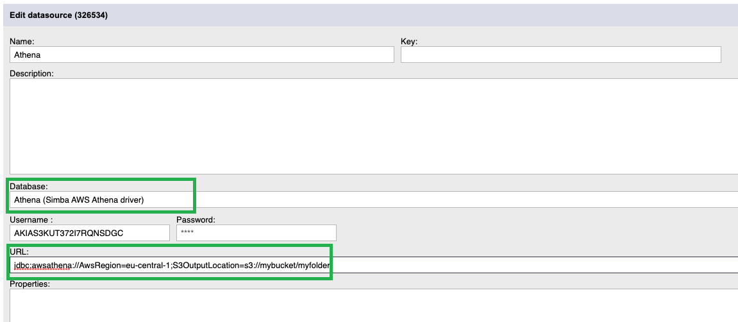738x322 pixels.
Task: Open the Database dropdown showing Athena driver
Action: (374, 199)
